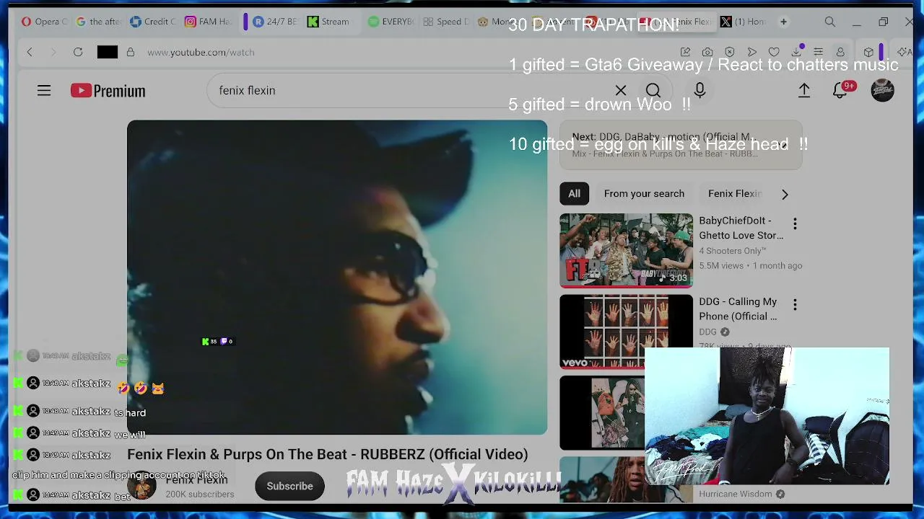Open the YouTube create upload icon
Screen dimensions: 924x519
(x=804, y=90)
